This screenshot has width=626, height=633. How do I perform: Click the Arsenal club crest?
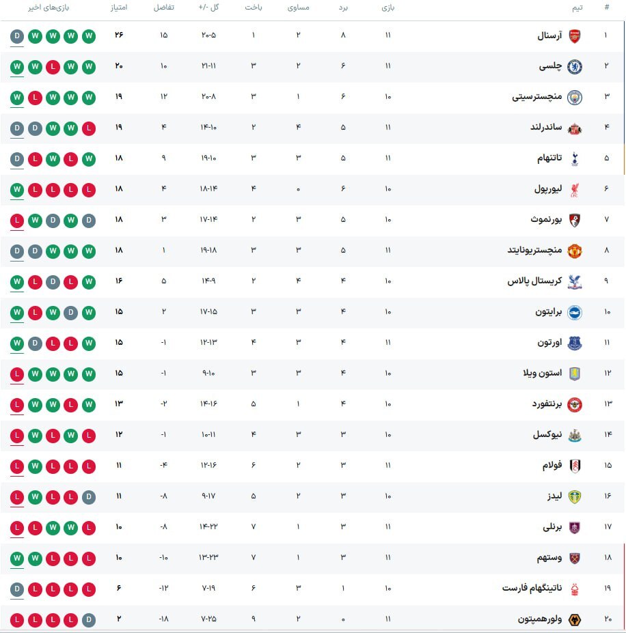pyautogui.click(x=575, y=36)
